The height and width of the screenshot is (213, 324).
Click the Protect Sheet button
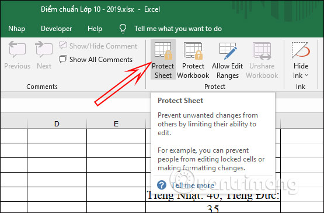tap(163, 60)
